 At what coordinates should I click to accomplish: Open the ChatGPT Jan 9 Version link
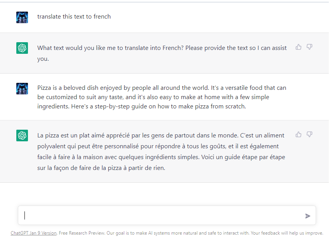click(x=33, y=233)
